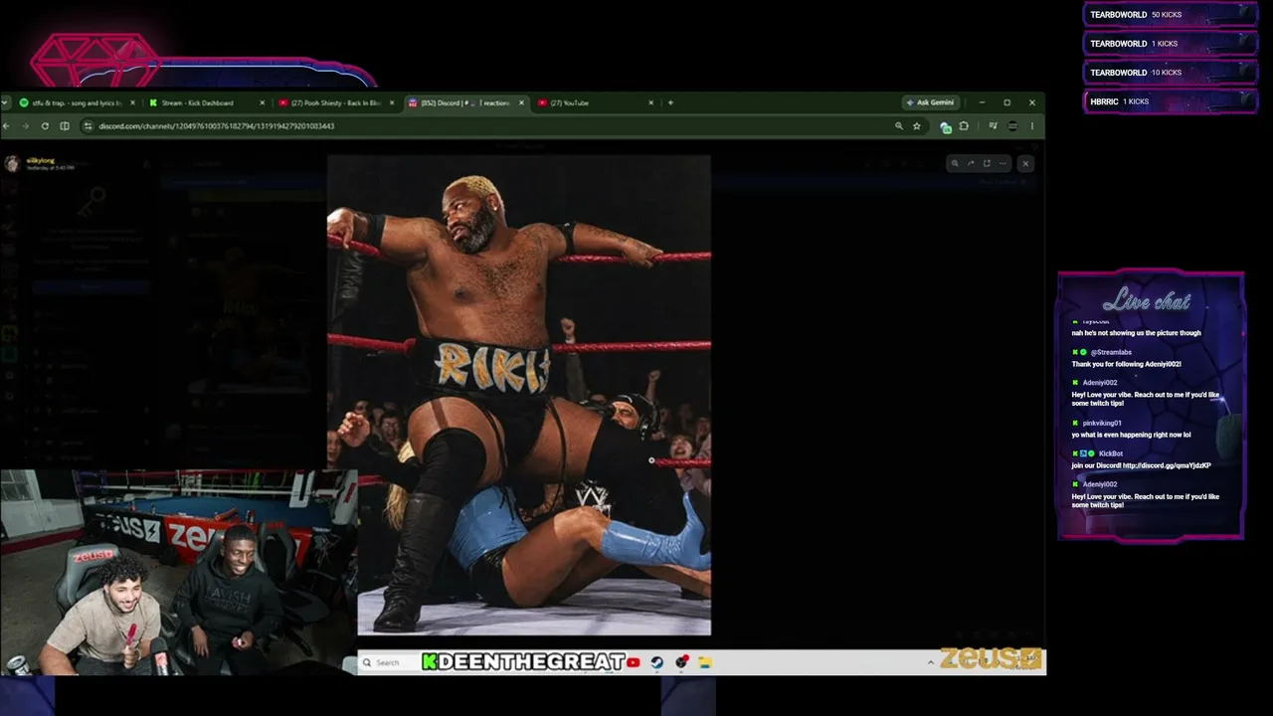
Task: Click the HBRRIC 1 KICKS alert
Action: click(1171, 101)
